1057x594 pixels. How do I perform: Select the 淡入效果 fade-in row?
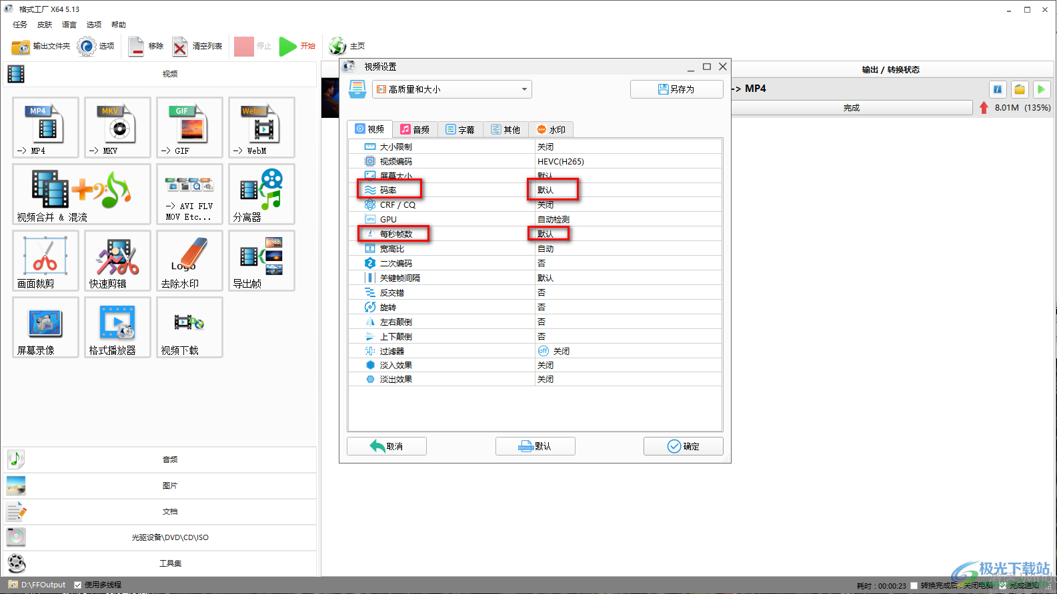[535, 365]
